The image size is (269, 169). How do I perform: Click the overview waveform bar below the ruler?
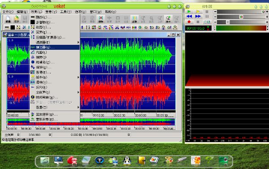91,122
